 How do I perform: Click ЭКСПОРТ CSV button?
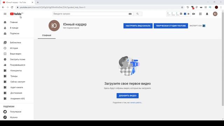(197, 26)
